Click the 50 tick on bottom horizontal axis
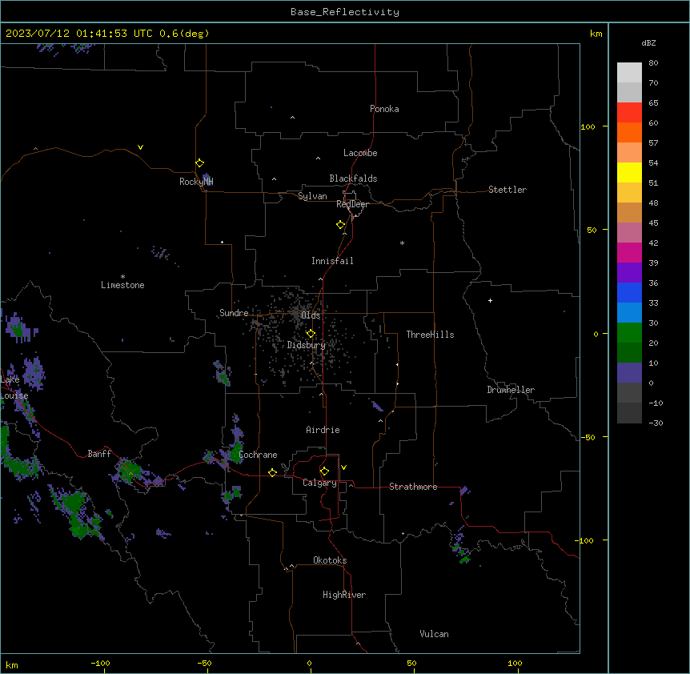Screen dimensions: 690x674 click(x=411, y=663)
